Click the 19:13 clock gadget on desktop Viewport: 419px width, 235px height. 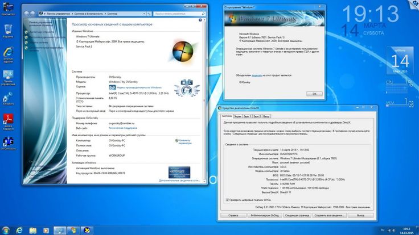[x=371, y=14]
